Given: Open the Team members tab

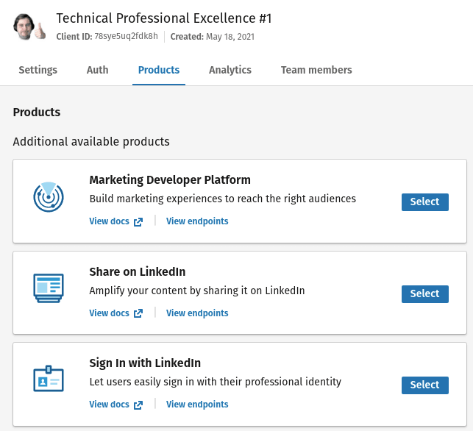Looking at the screenshot, I should pos(316,70).
